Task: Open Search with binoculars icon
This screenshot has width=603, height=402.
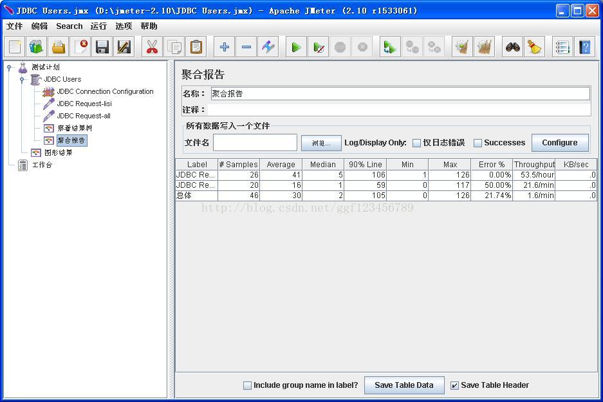Action: pyautogui.click(x=513, y=47)
